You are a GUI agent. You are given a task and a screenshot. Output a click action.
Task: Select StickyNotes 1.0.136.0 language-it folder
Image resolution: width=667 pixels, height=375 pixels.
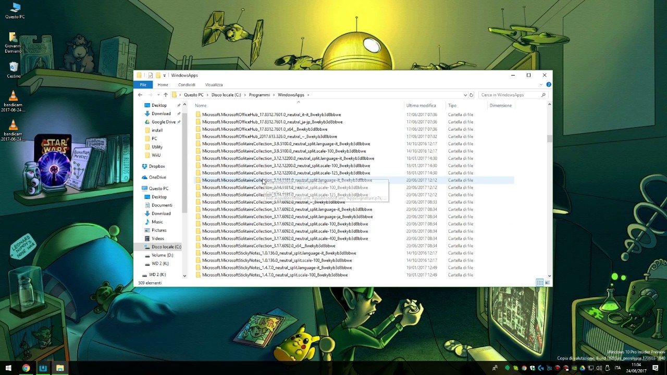[x=279, y=253]
